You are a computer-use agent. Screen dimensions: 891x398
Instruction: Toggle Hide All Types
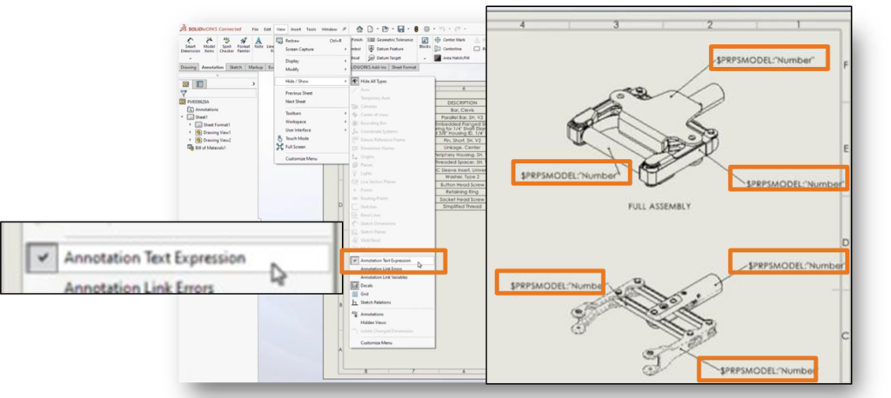[392, 81]
